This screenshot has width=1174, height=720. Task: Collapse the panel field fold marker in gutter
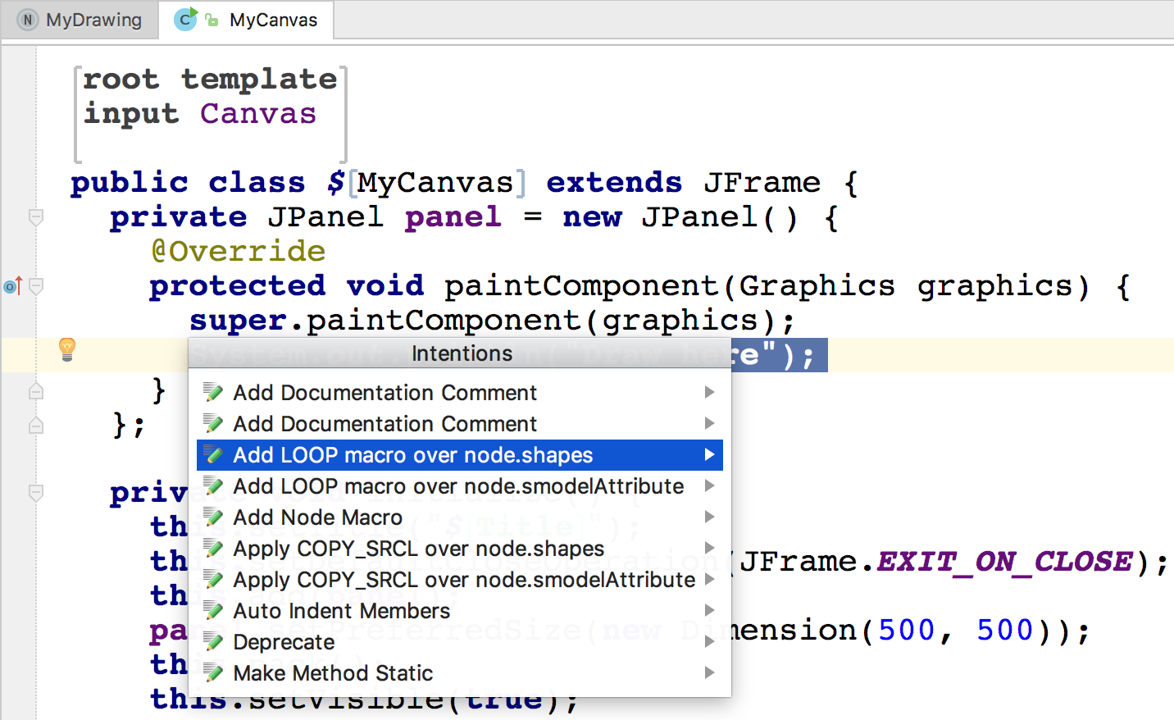[x=36, y=217]
